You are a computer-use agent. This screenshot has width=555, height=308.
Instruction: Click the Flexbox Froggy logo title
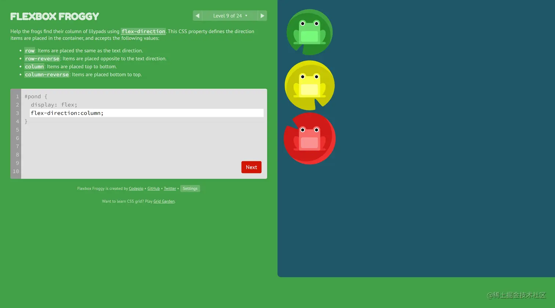pos(55,16)
